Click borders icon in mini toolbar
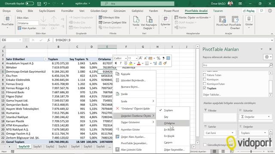Image resolution: width=275 pixels, height=154 pixels. 147,63
